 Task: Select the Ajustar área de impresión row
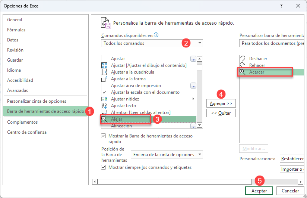[x=149, y=86]
